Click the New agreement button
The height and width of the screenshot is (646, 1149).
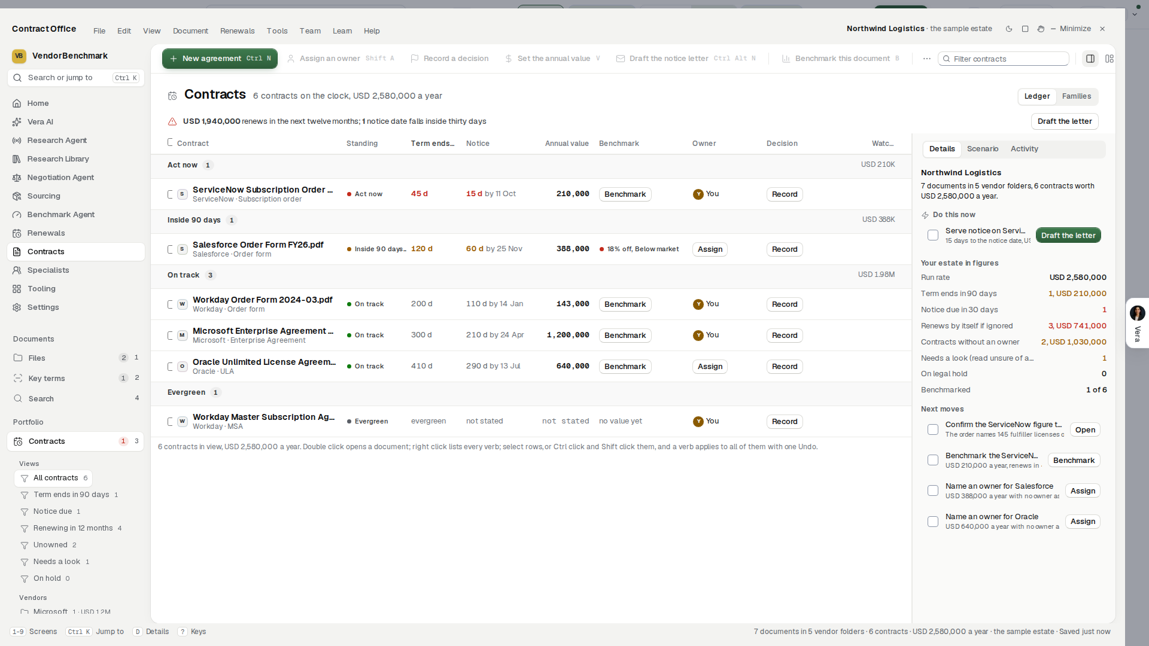coord(220,59)
